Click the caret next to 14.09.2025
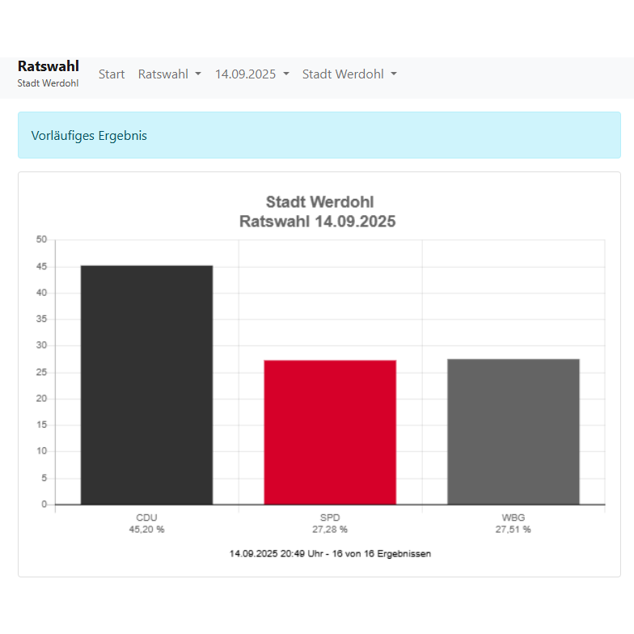 click(286, 74)
